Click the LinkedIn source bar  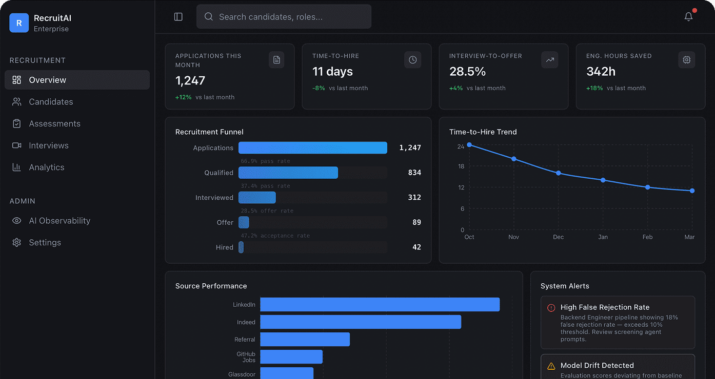coord(380,305)
